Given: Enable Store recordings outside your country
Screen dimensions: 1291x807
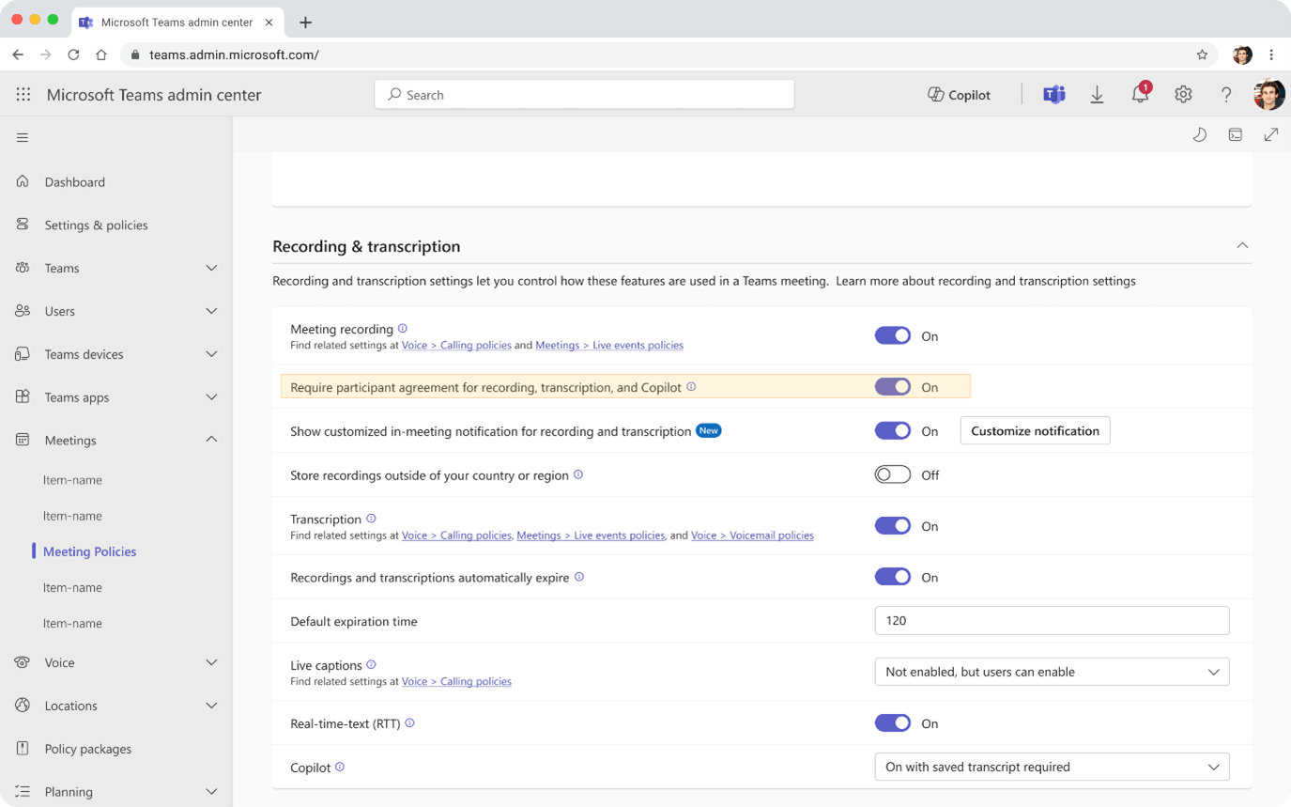Looking at the screenshot, I should coord(893,475).
